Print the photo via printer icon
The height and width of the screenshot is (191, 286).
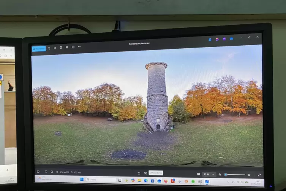61,48
